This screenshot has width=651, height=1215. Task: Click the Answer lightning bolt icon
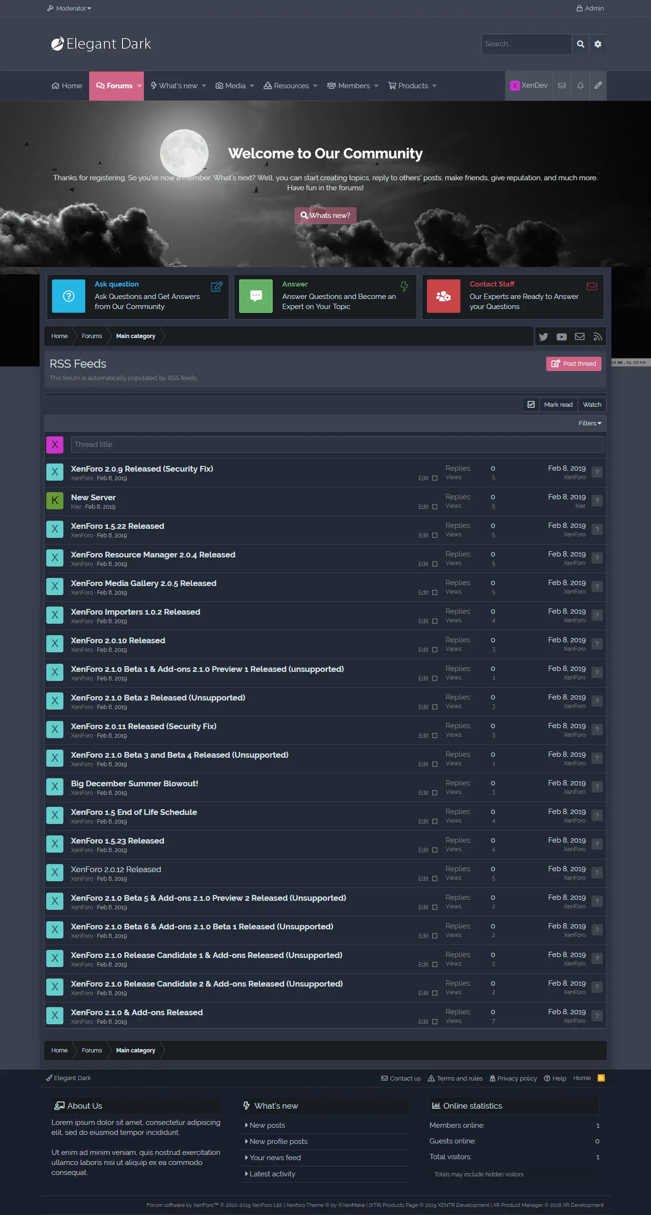tap(404, 287)
